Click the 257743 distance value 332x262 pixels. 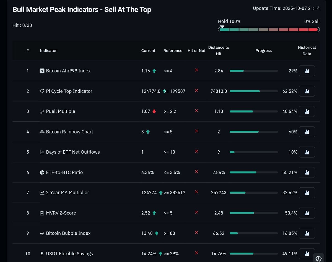[x=219, y=193]
